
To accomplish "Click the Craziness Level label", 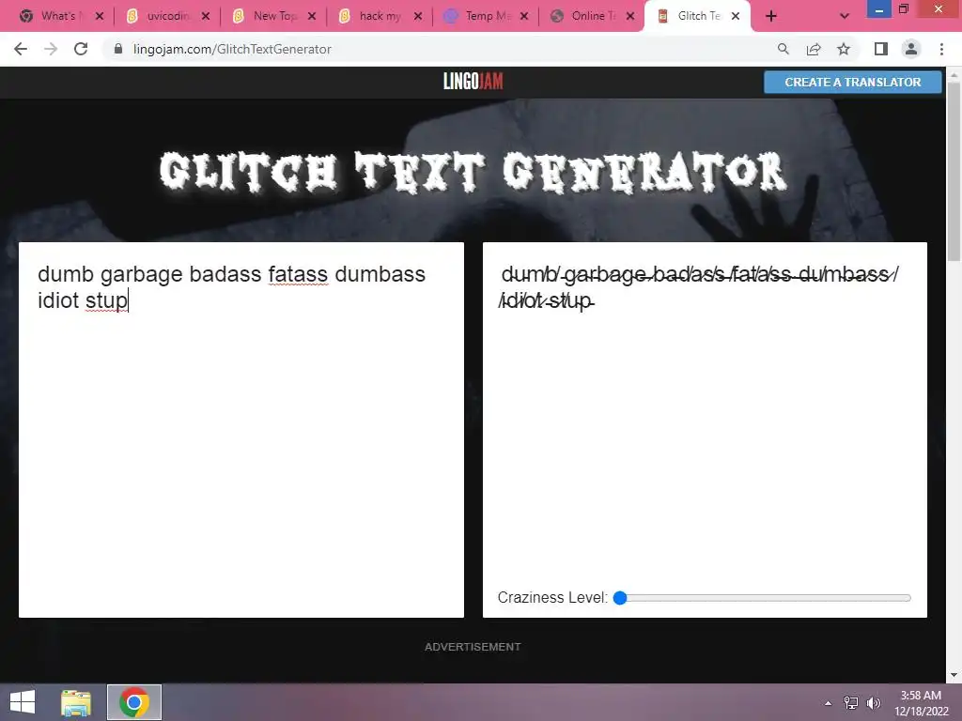I will 552,598.
